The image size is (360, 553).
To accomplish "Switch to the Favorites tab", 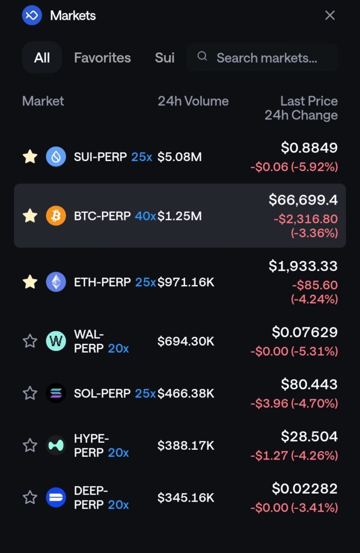I will tap(102, 58).
